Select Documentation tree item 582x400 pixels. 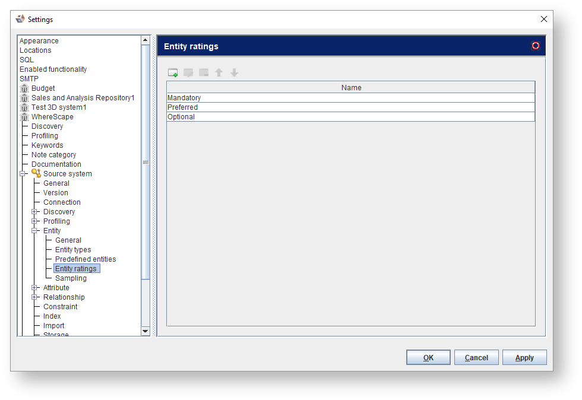[x=56, y=164]
